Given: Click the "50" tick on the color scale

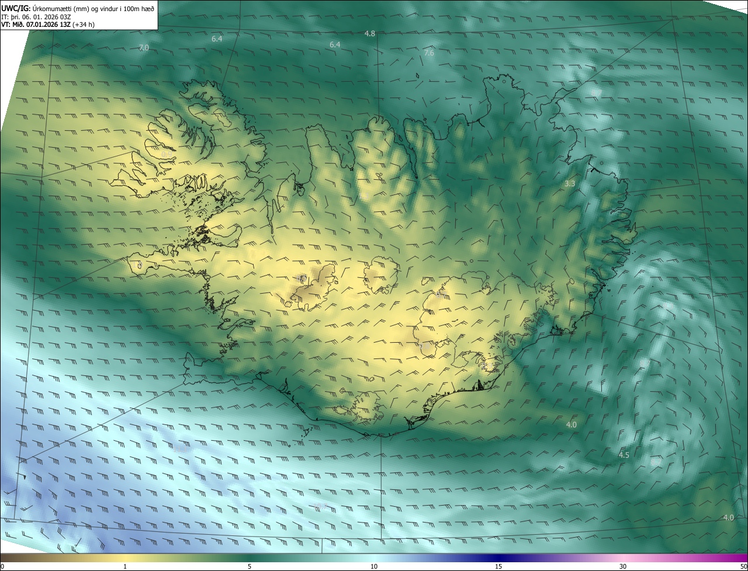Looking at the screenshot, I should pyautogui.click(x=743, y=566).
